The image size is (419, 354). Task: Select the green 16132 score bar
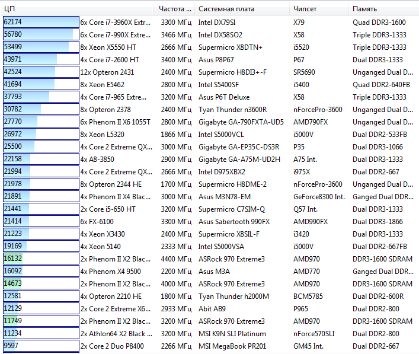pyautogui.click(x=41, y=259)
